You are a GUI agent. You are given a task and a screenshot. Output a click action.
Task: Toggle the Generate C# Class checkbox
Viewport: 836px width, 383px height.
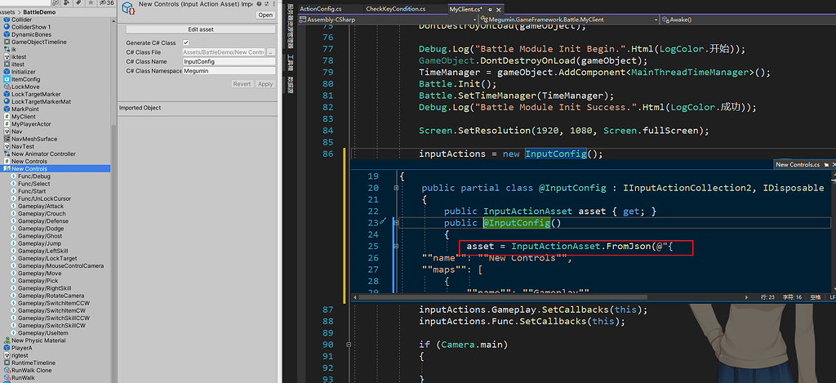[185, 42]
